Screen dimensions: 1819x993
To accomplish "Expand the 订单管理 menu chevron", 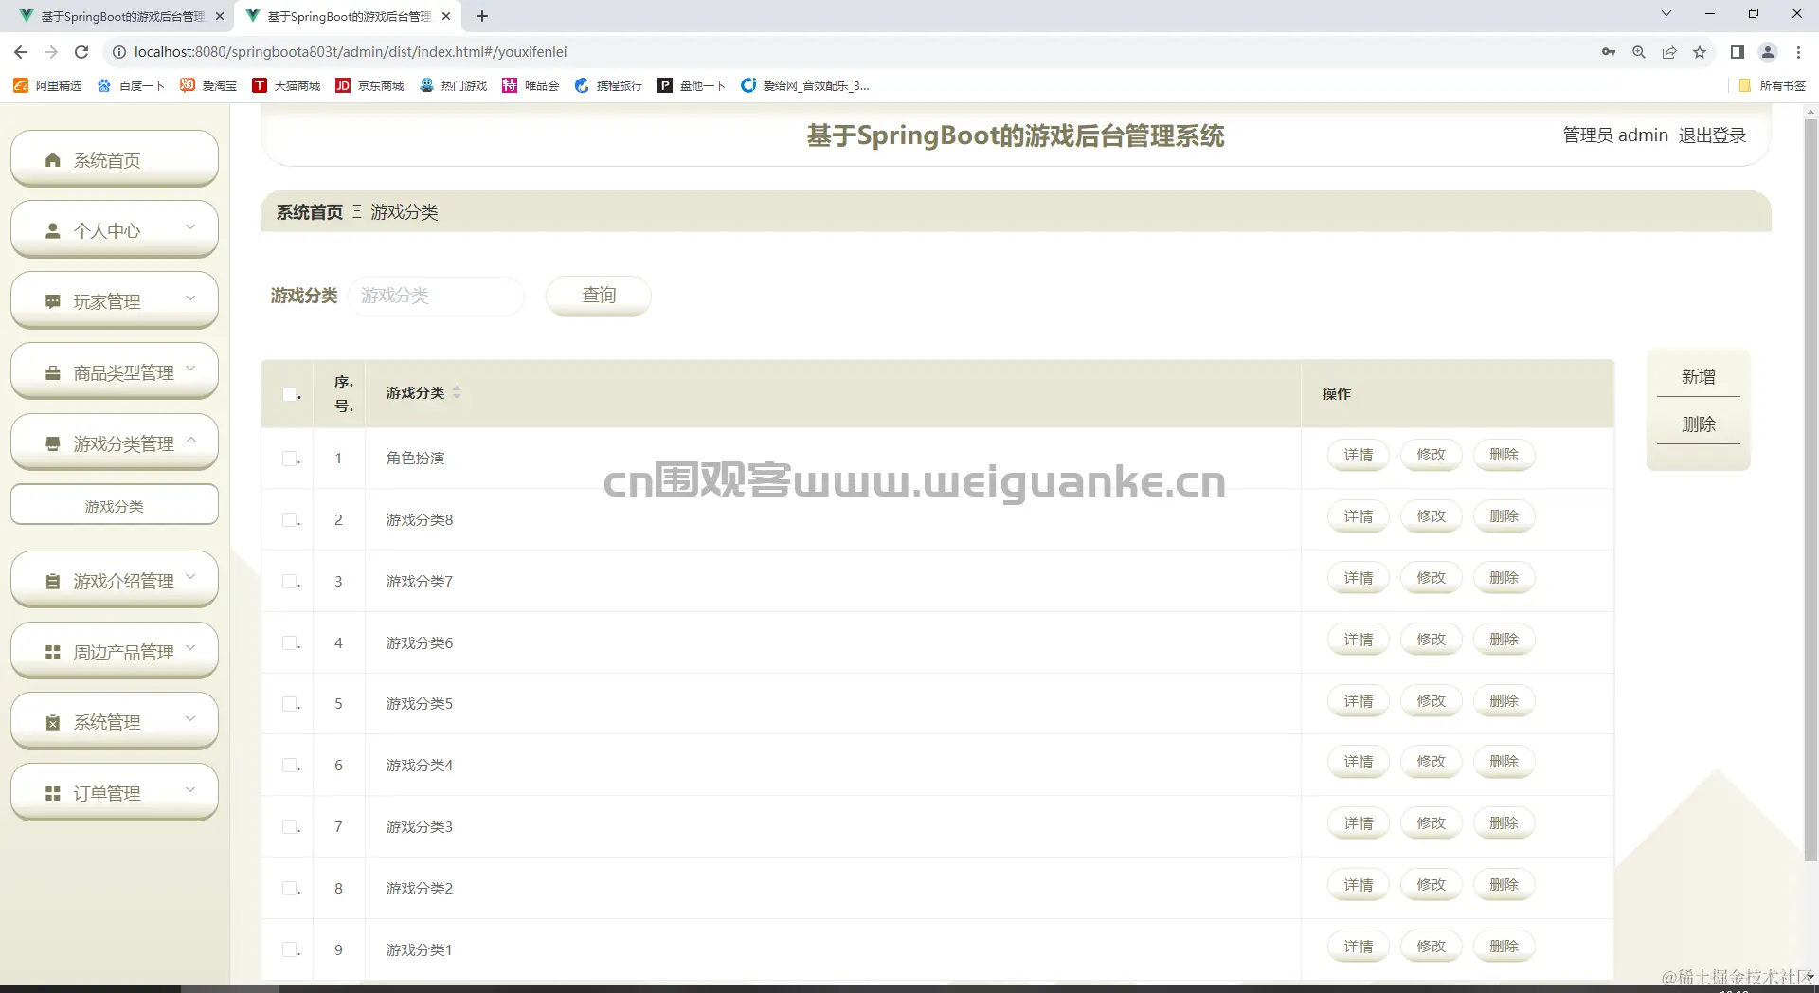I will (190, 790).
